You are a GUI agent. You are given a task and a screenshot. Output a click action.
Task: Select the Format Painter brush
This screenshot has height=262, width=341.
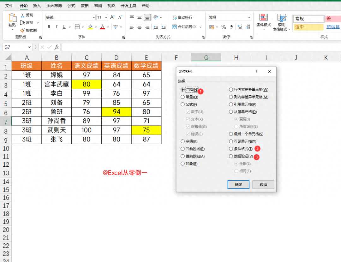22,30
